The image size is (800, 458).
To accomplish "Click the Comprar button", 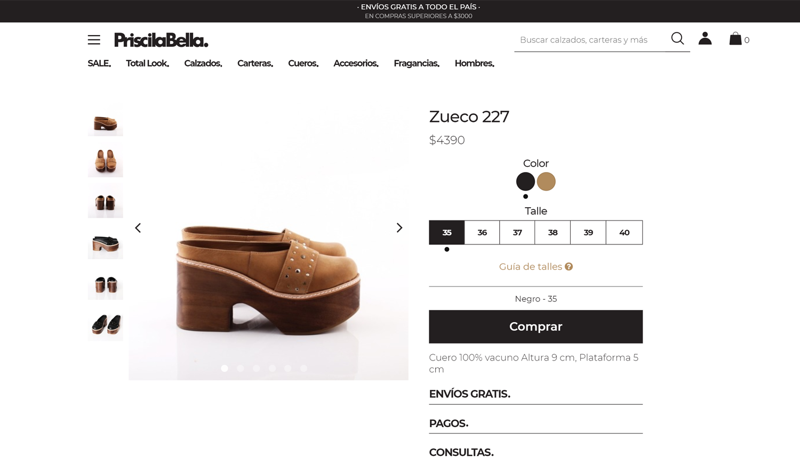I will (x=535, y=326).
